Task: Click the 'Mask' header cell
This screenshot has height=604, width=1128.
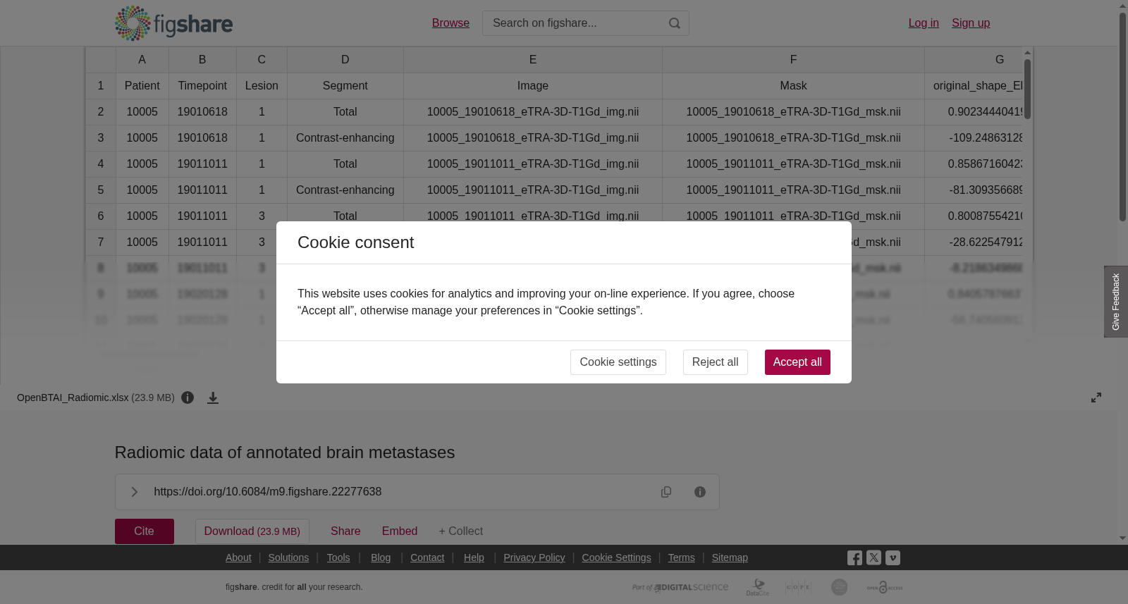Action: 793,86
